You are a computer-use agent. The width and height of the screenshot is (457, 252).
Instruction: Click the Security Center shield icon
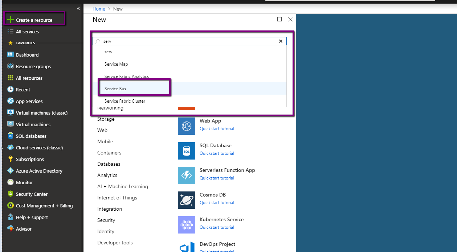[x=11, y=194]
